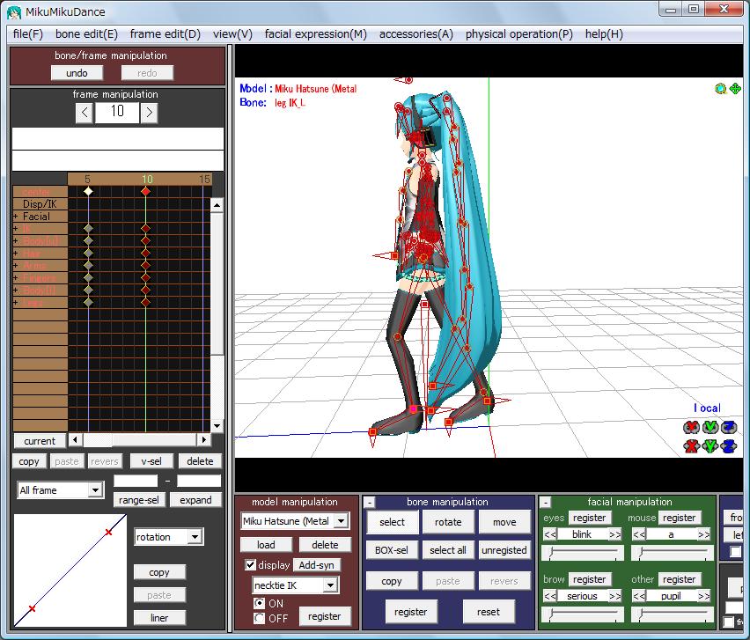The width and height of the screenshot is (750, 640).
Task: Click the brow serious slider
Action: tap(583, 614)
